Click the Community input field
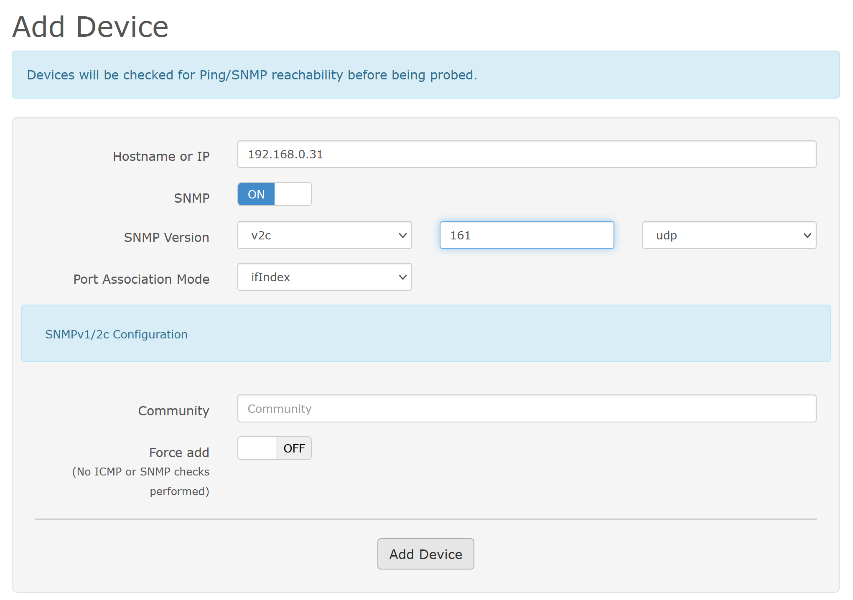Image resolution: width=853 pixels, height=600 pixels. (x=526, y=409)
